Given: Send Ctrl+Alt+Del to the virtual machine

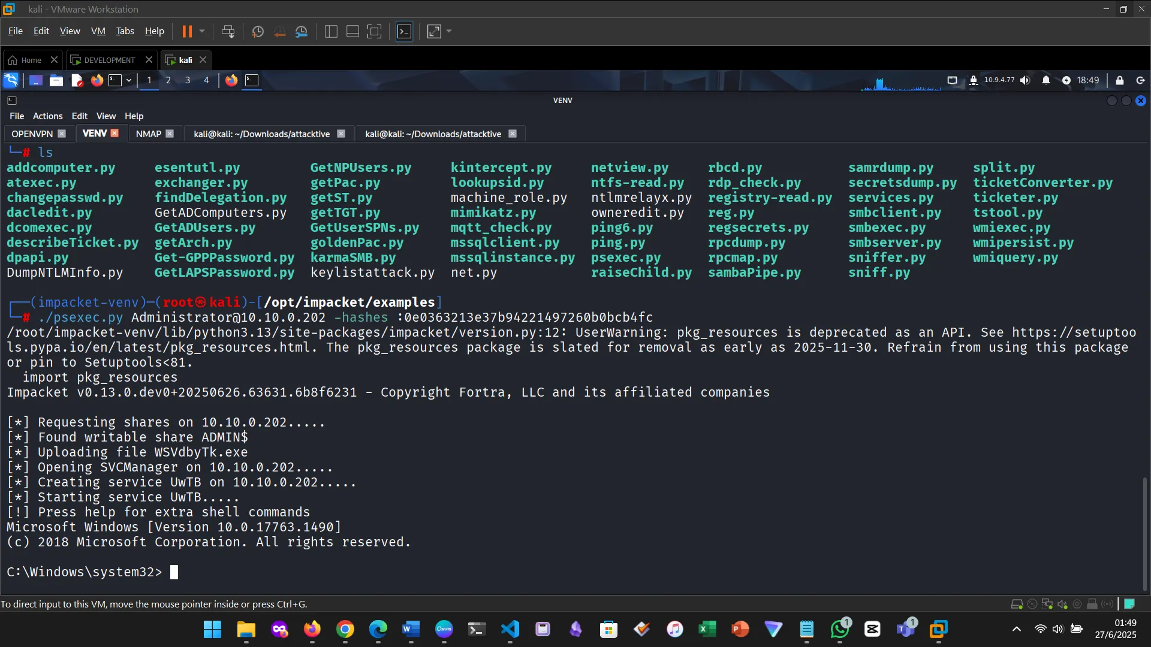Looking at the screenshot, I should point(228,31).
